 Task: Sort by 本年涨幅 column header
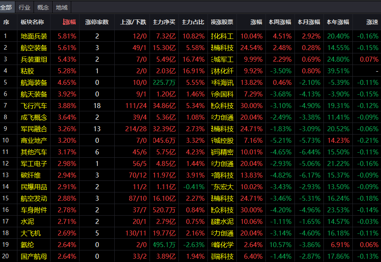tap(338, 22)
